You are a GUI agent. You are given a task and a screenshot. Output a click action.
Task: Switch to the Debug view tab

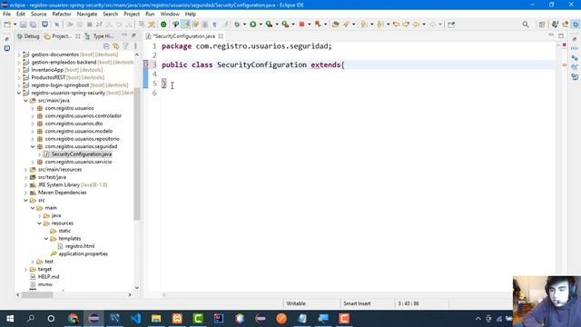(x=28, y=36)
